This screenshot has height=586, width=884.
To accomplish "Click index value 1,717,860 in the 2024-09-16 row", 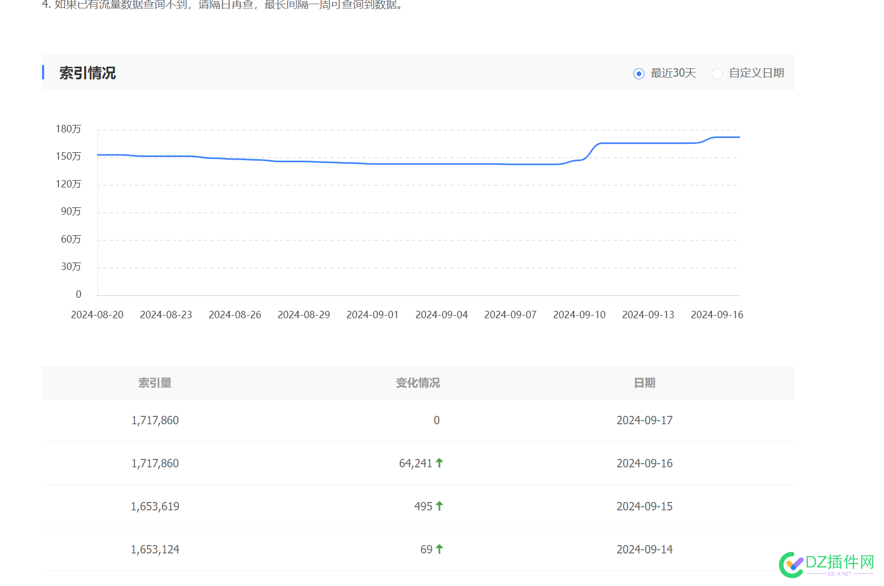I will pos(155,463).
